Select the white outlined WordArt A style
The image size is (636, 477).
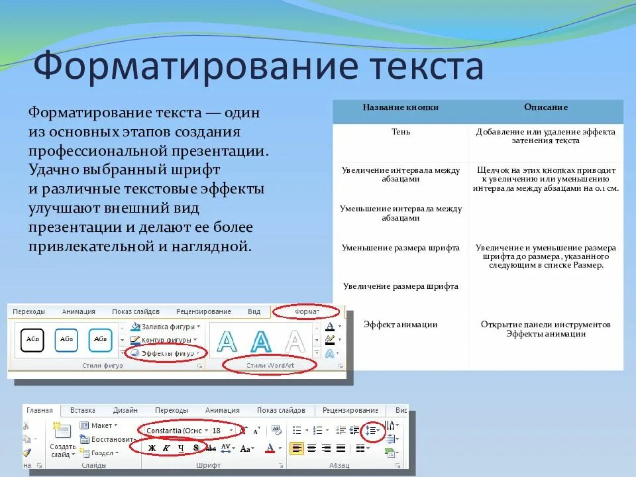click(x=295, y=341)
